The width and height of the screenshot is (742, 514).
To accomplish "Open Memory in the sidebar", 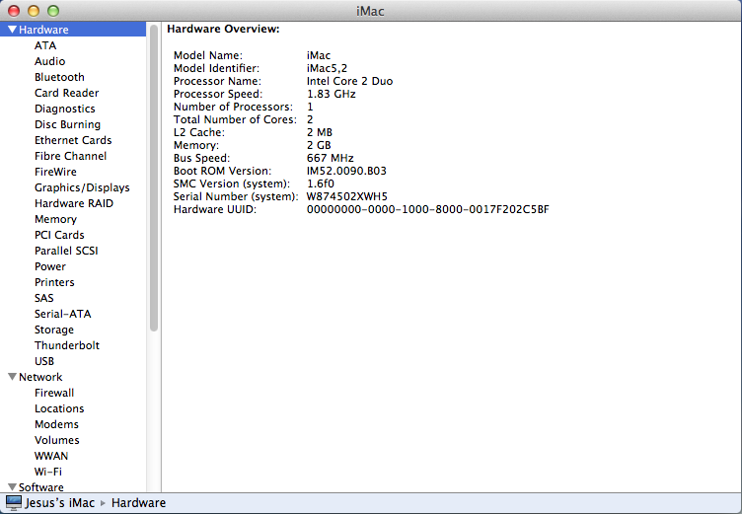I will [55, 219].
